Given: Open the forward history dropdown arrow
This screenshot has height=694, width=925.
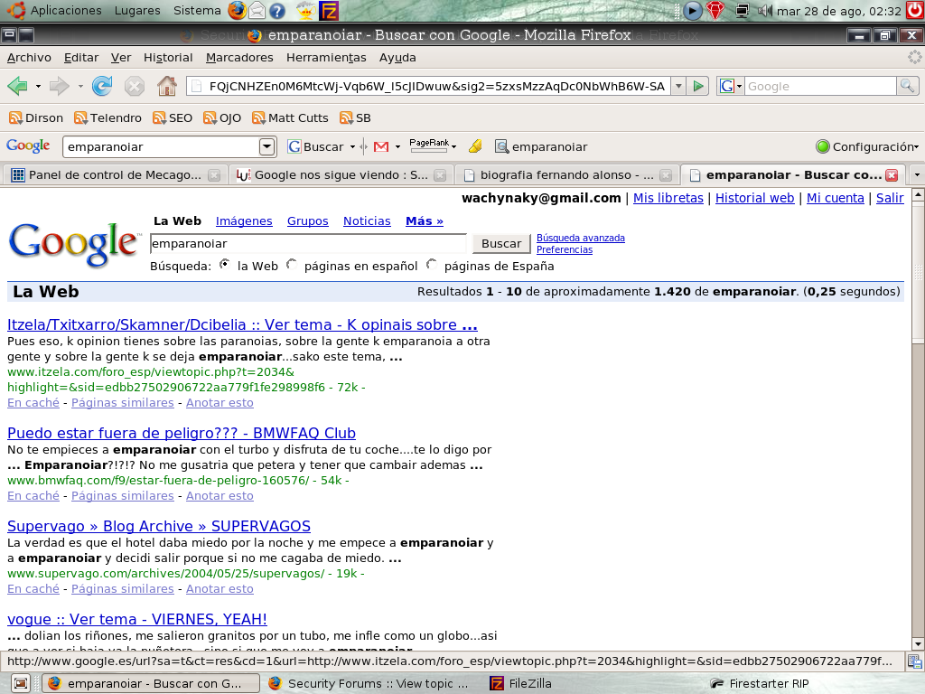Looking at the screenshot, I should point(80,87).
